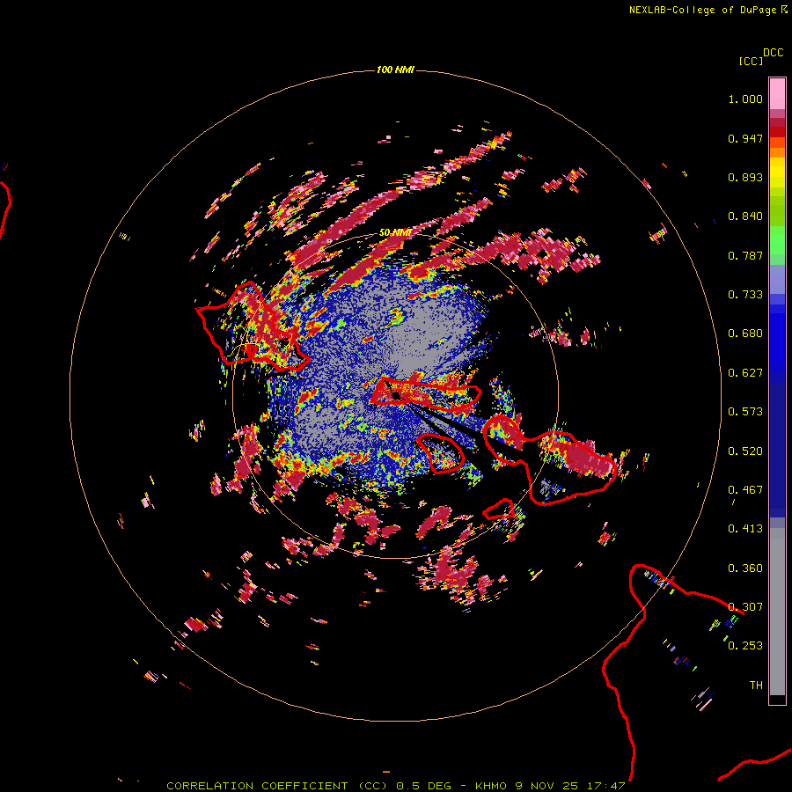
Task: Select the 0.893 scale value
Action: 745,177
